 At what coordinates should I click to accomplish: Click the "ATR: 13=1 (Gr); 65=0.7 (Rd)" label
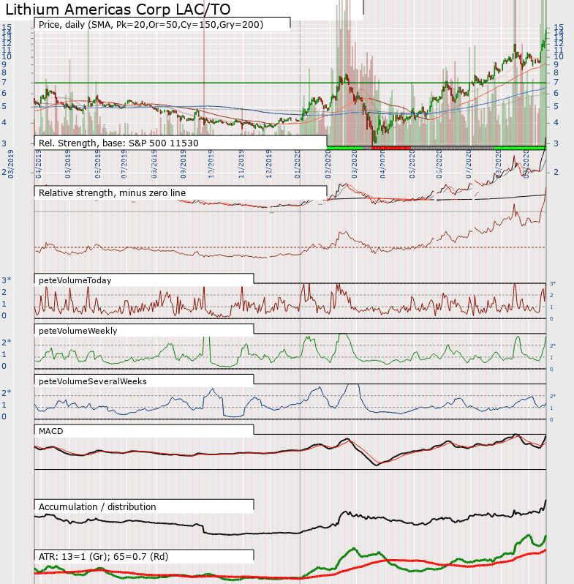click(x=104, y=556)
